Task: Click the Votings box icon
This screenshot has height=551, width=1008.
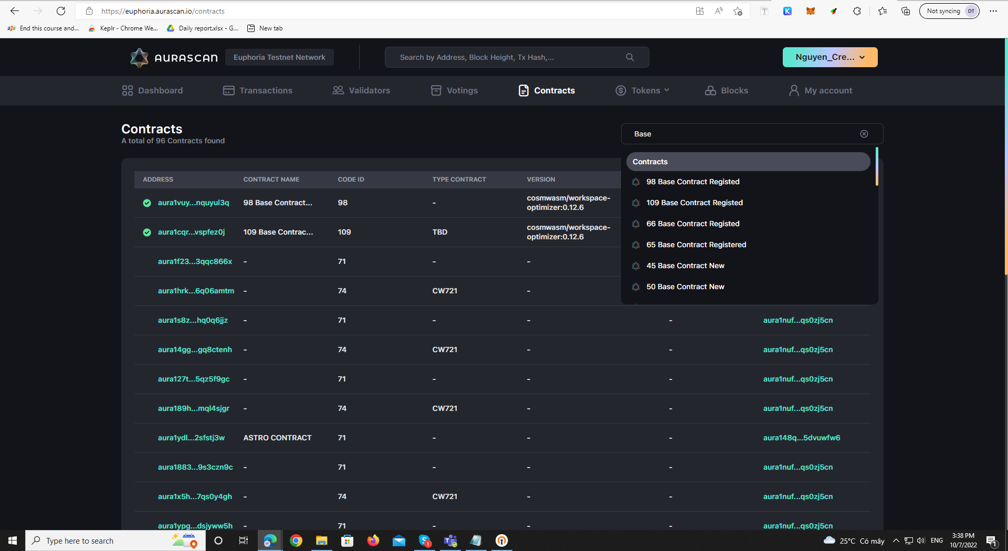Action: coord(436,90)
